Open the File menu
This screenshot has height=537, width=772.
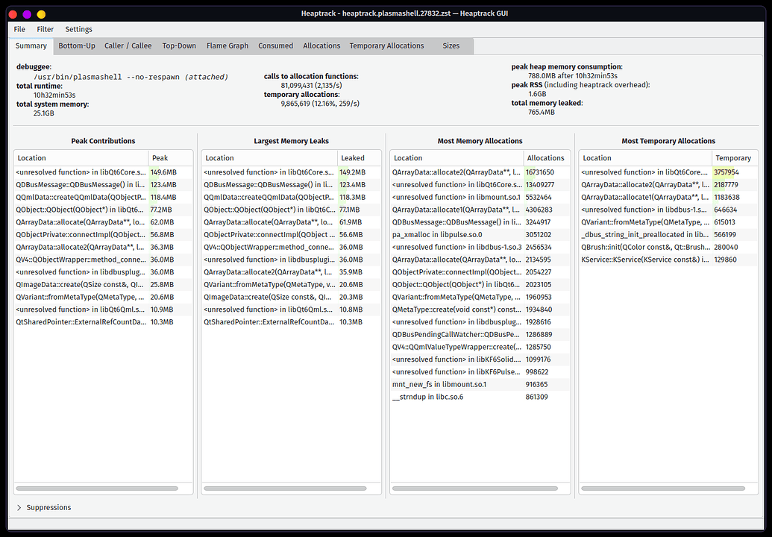tap(19, 29)
